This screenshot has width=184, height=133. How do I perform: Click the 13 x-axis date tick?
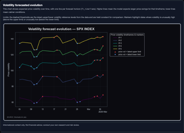pyautogui.click(x=43, y=109)
